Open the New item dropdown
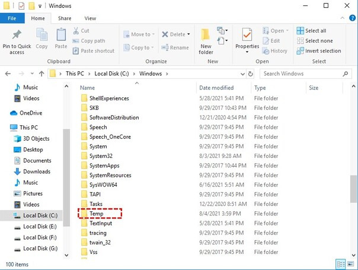The height and width of the screenshot is (270, 358). 222,30
